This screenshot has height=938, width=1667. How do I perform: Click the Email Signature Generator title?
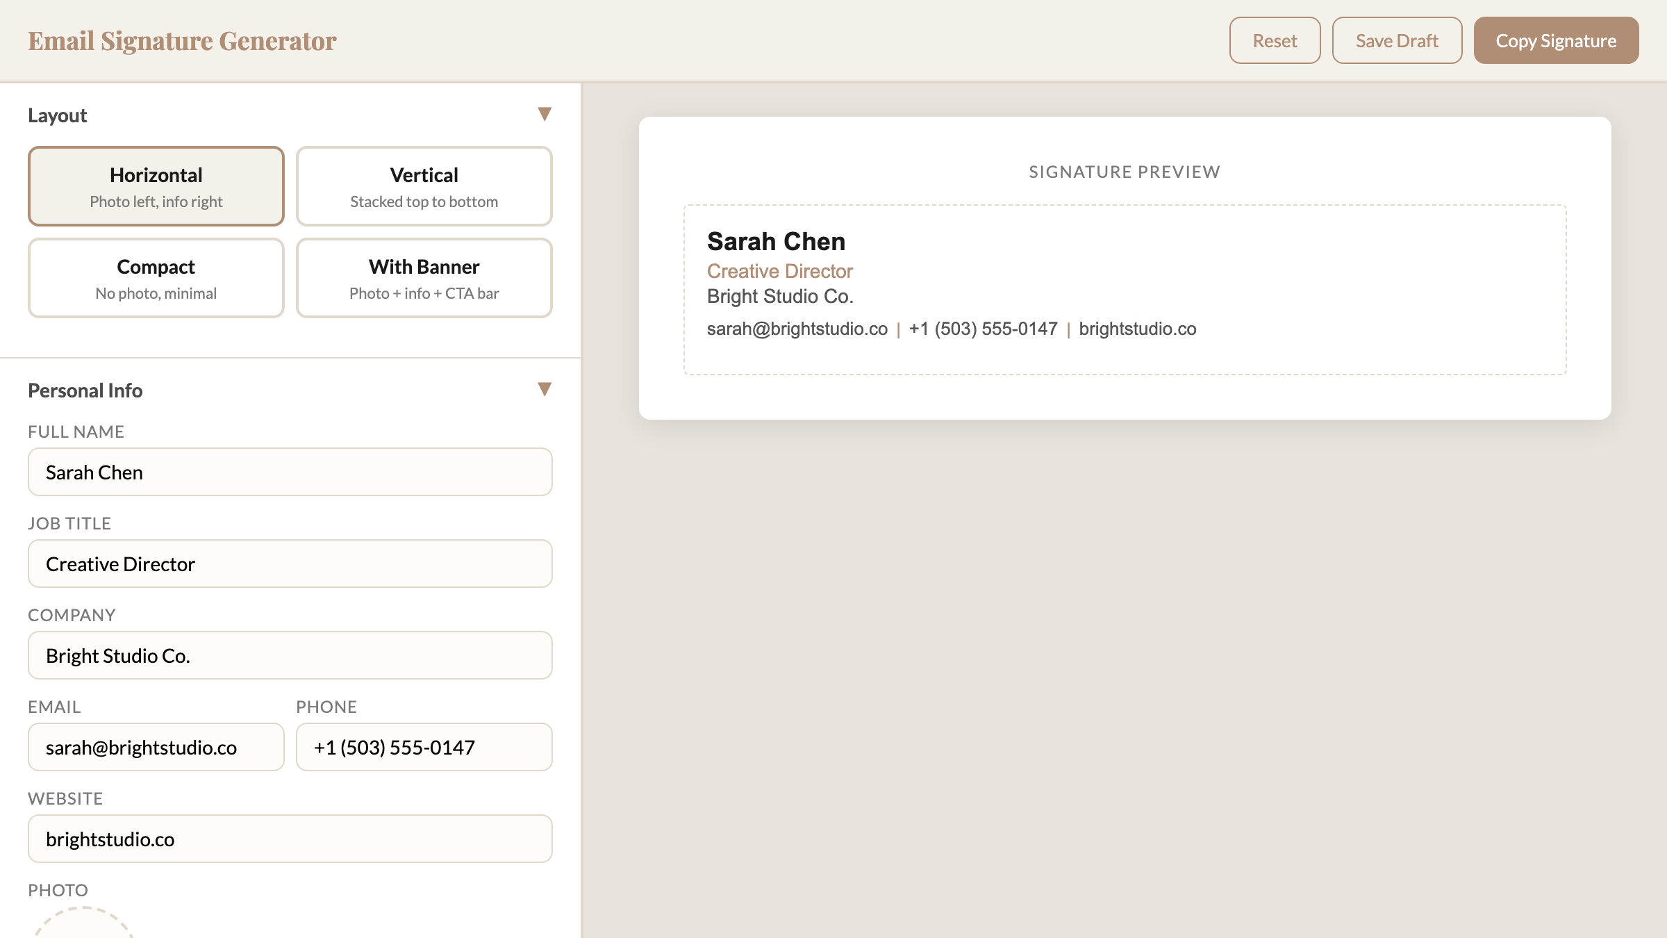point(182,41)
